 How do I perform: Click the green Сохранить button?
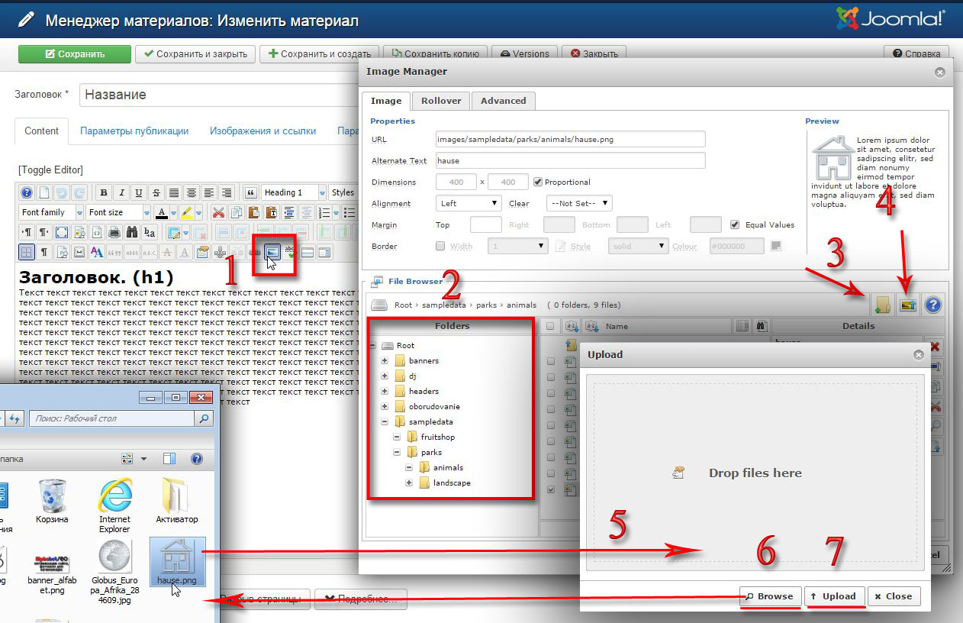coord(74,54)
